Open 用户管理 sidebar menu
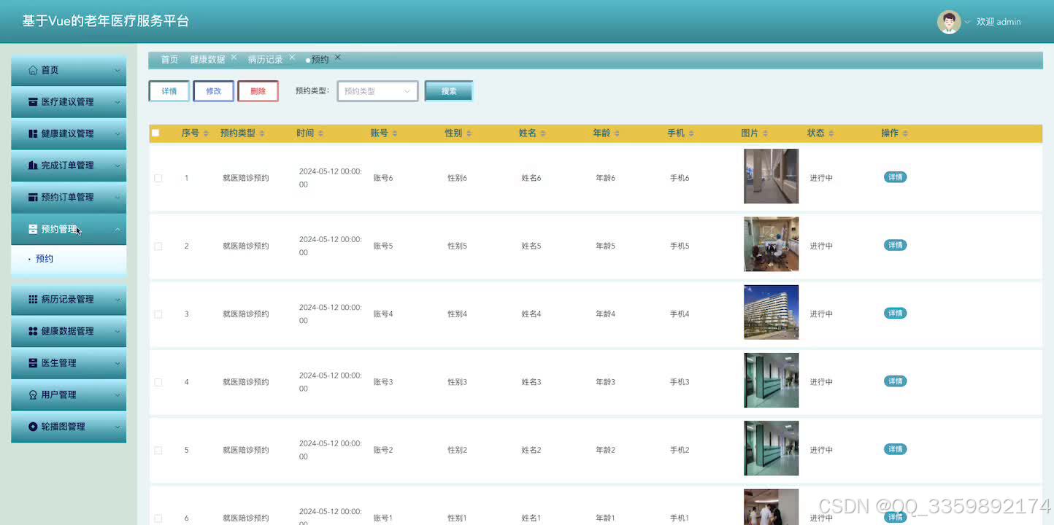This screenshot has height=525, width=1054. tap(69, 394)
